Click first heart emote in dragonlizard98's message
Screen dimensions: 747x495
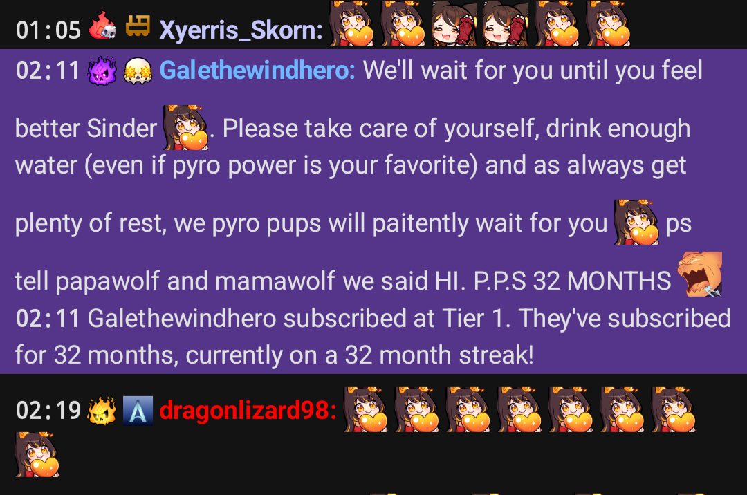[x=365, y=409]
